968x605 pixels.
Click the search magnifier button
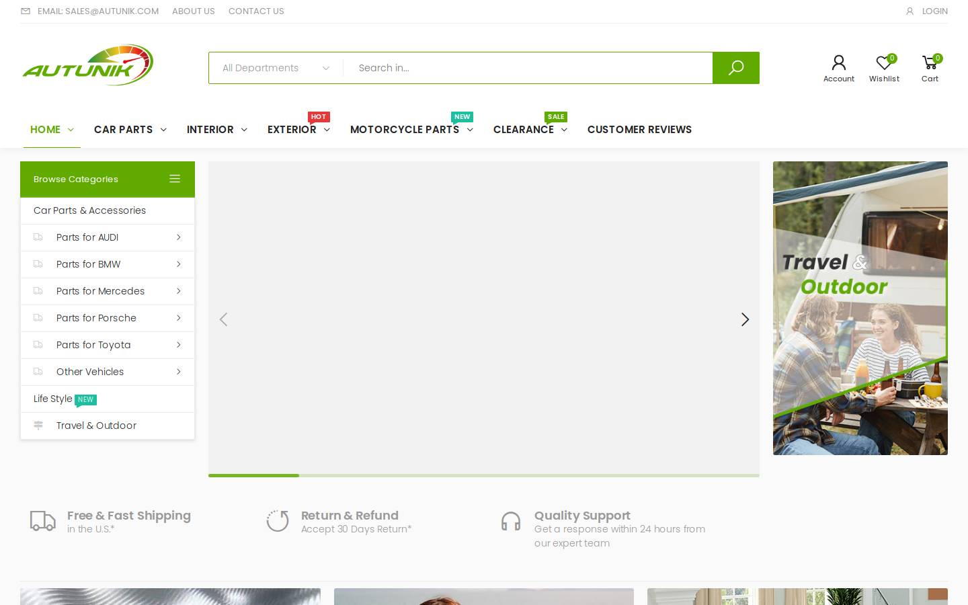pyautogui.click(x=736, y=68)
